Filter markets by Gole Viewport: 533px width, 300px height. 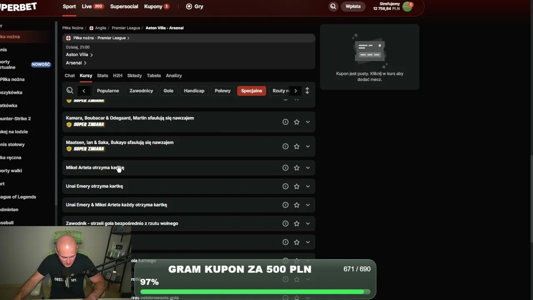click(168, 91)
